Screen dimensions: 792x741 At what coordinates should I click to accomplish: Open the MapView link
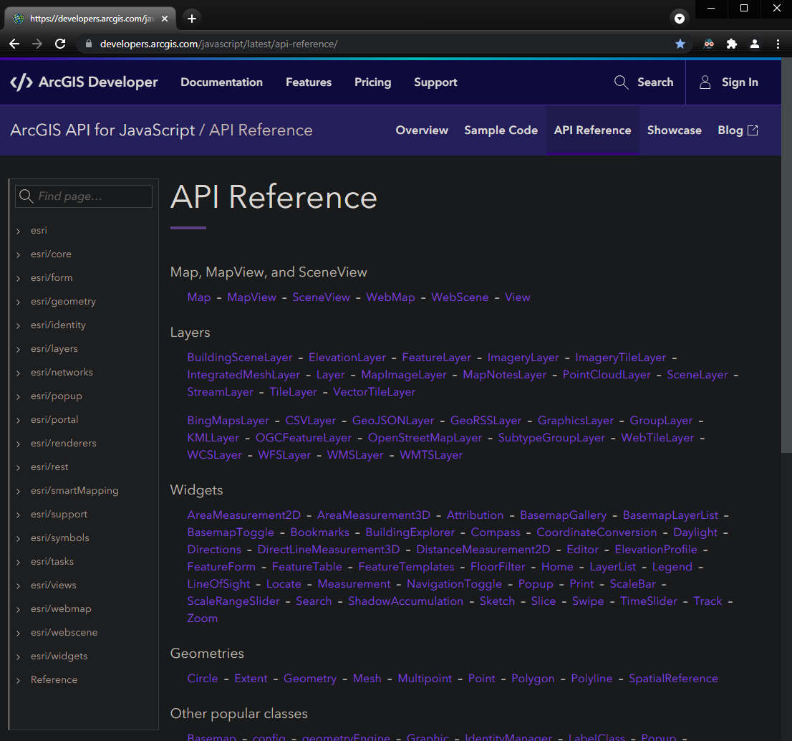[251, 297]
